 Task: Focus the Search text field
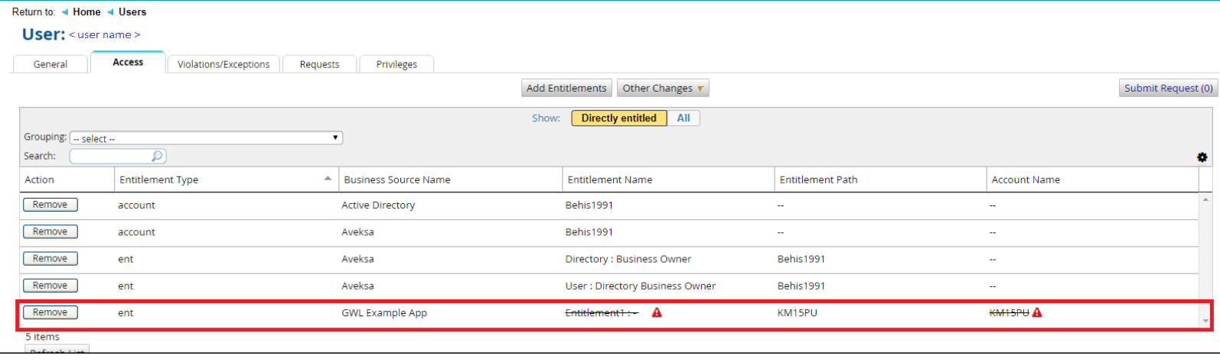coord(111,156)
